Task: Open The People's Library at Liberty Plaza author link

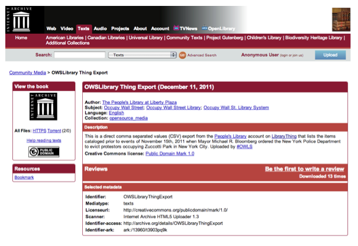Action: click(x=139, y=102)
